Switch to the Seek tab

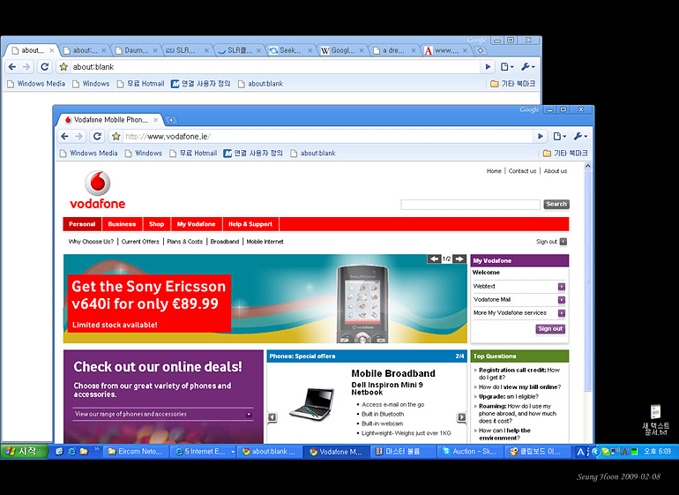click(x=290, y=50)
